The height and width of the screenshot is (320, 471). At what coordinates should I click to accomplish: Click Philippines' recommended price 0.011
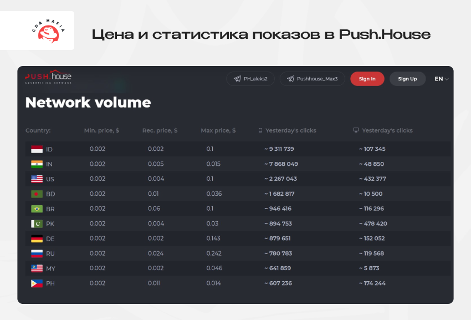tap(154, 283)
